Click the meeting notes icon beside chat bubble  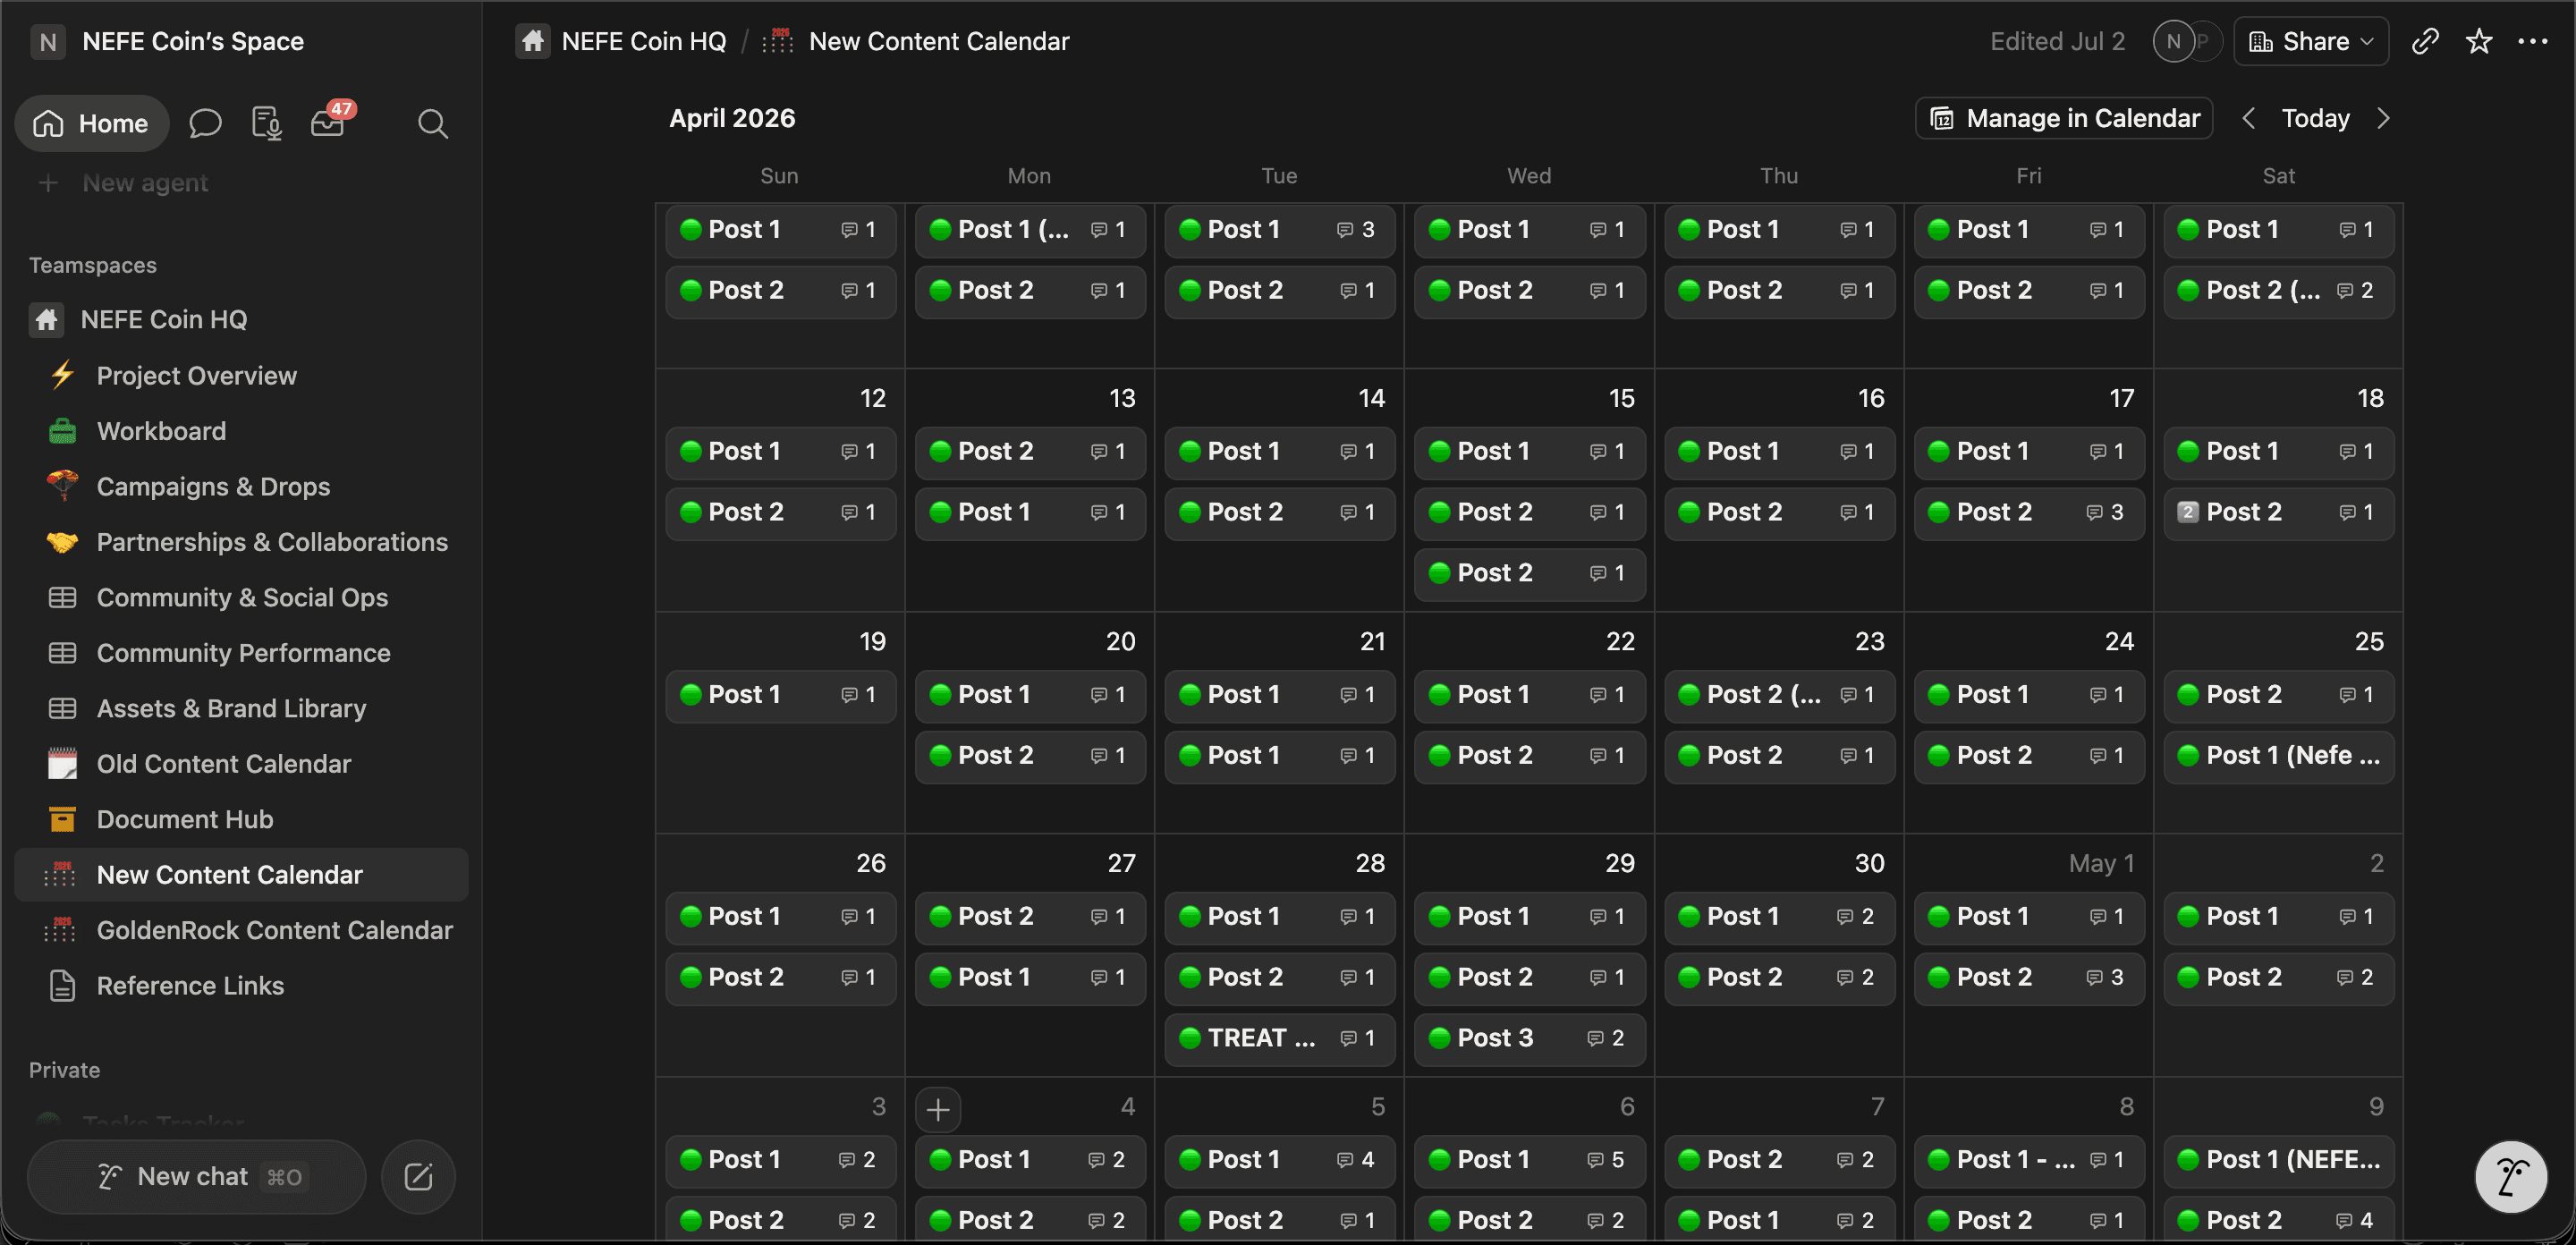(266, 124)
